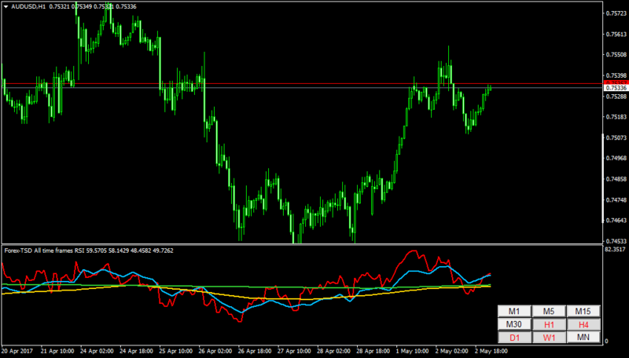Disable the red H4 timeframe button
Image resolution: width=629 pixels, height=358 pixels.
pyautogui.click(x=583, y=324)
